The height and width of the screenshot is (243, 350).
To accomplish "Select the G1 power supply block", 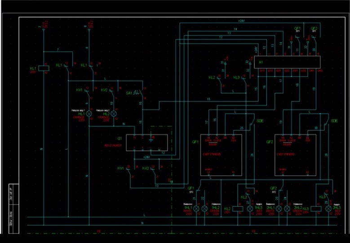I will tap(147, 142).
